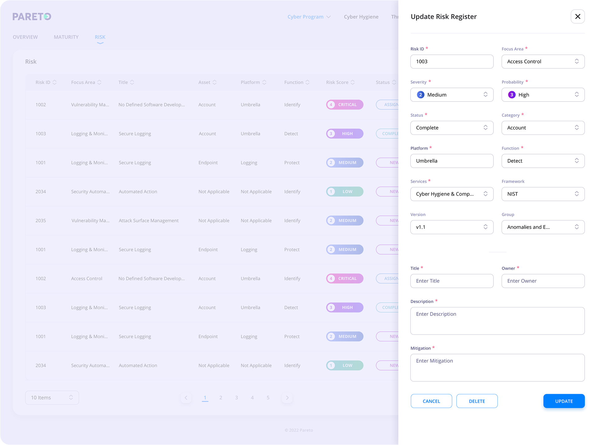Click the Cancel button

(x=431, y=401)
